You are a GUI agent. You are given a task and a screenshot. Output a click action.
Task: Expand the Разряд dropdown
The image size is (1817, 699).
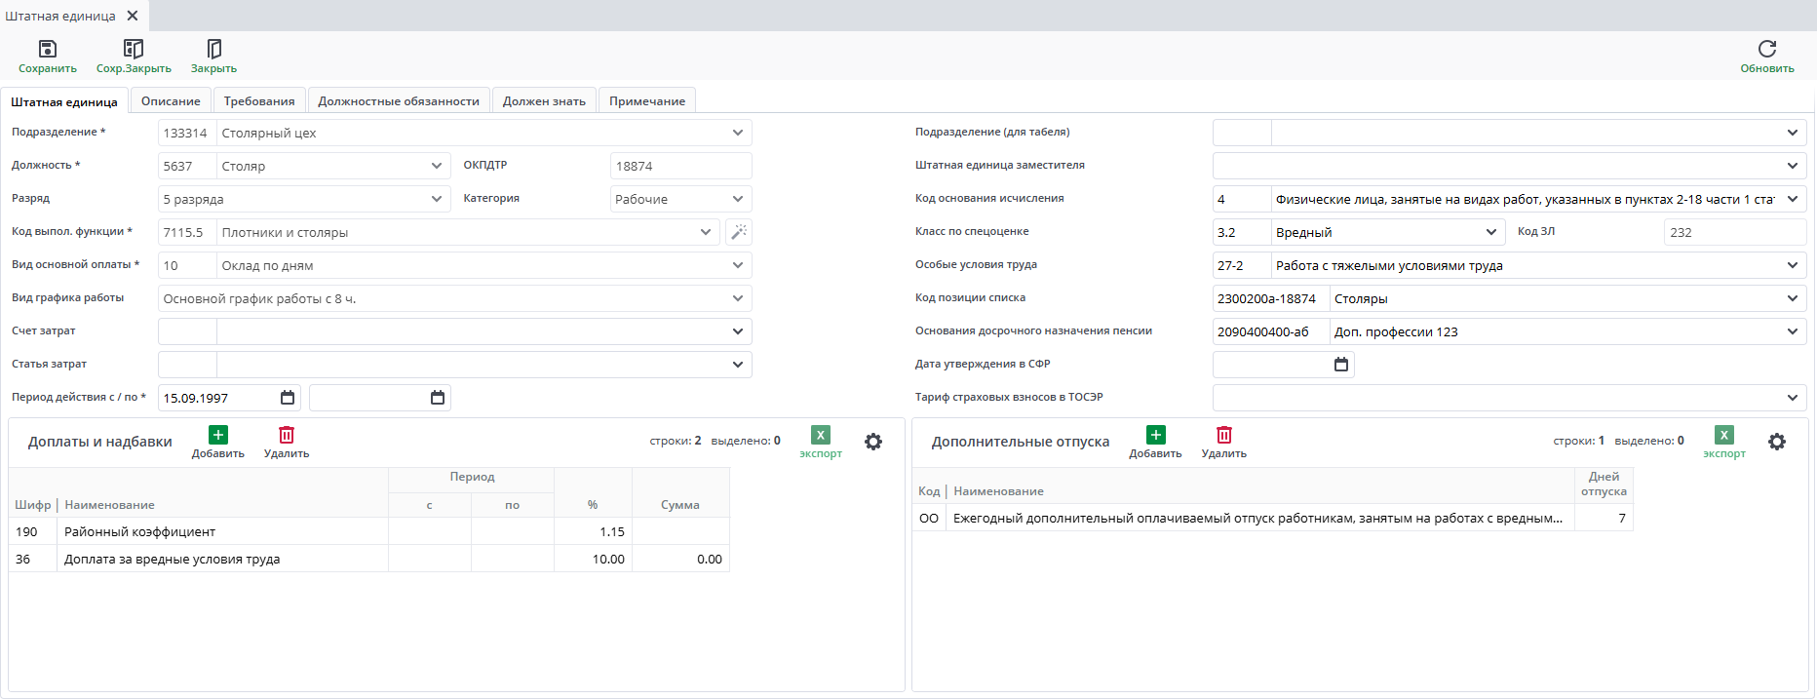click(x=436, y=199)
